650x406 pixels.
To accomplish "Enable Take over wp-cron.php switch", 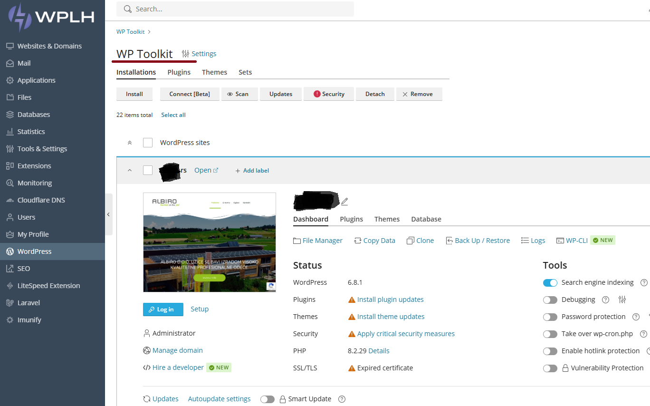I will coord(550,334).
